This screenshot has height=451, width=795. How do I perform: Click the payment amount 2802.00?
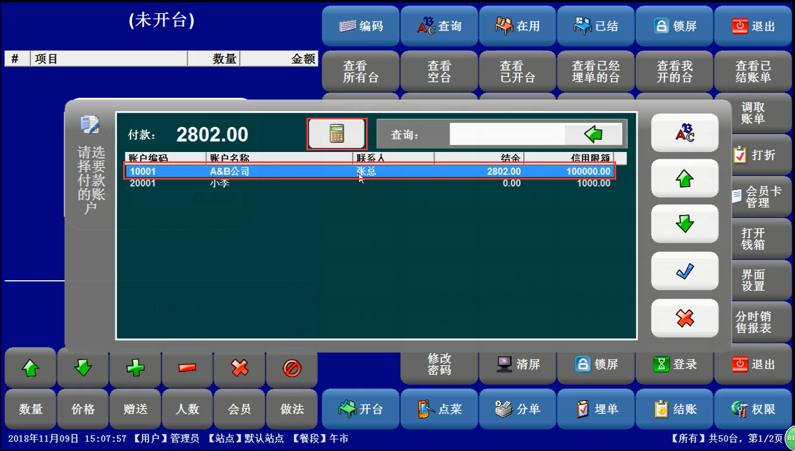coord(212,134)
